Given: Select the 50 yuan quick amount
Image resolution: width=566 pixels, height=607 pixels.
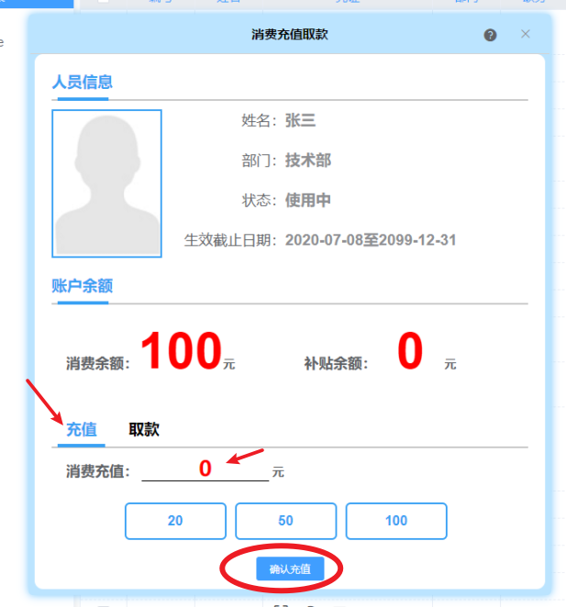Looking at the screenshot, I should 286,521.
